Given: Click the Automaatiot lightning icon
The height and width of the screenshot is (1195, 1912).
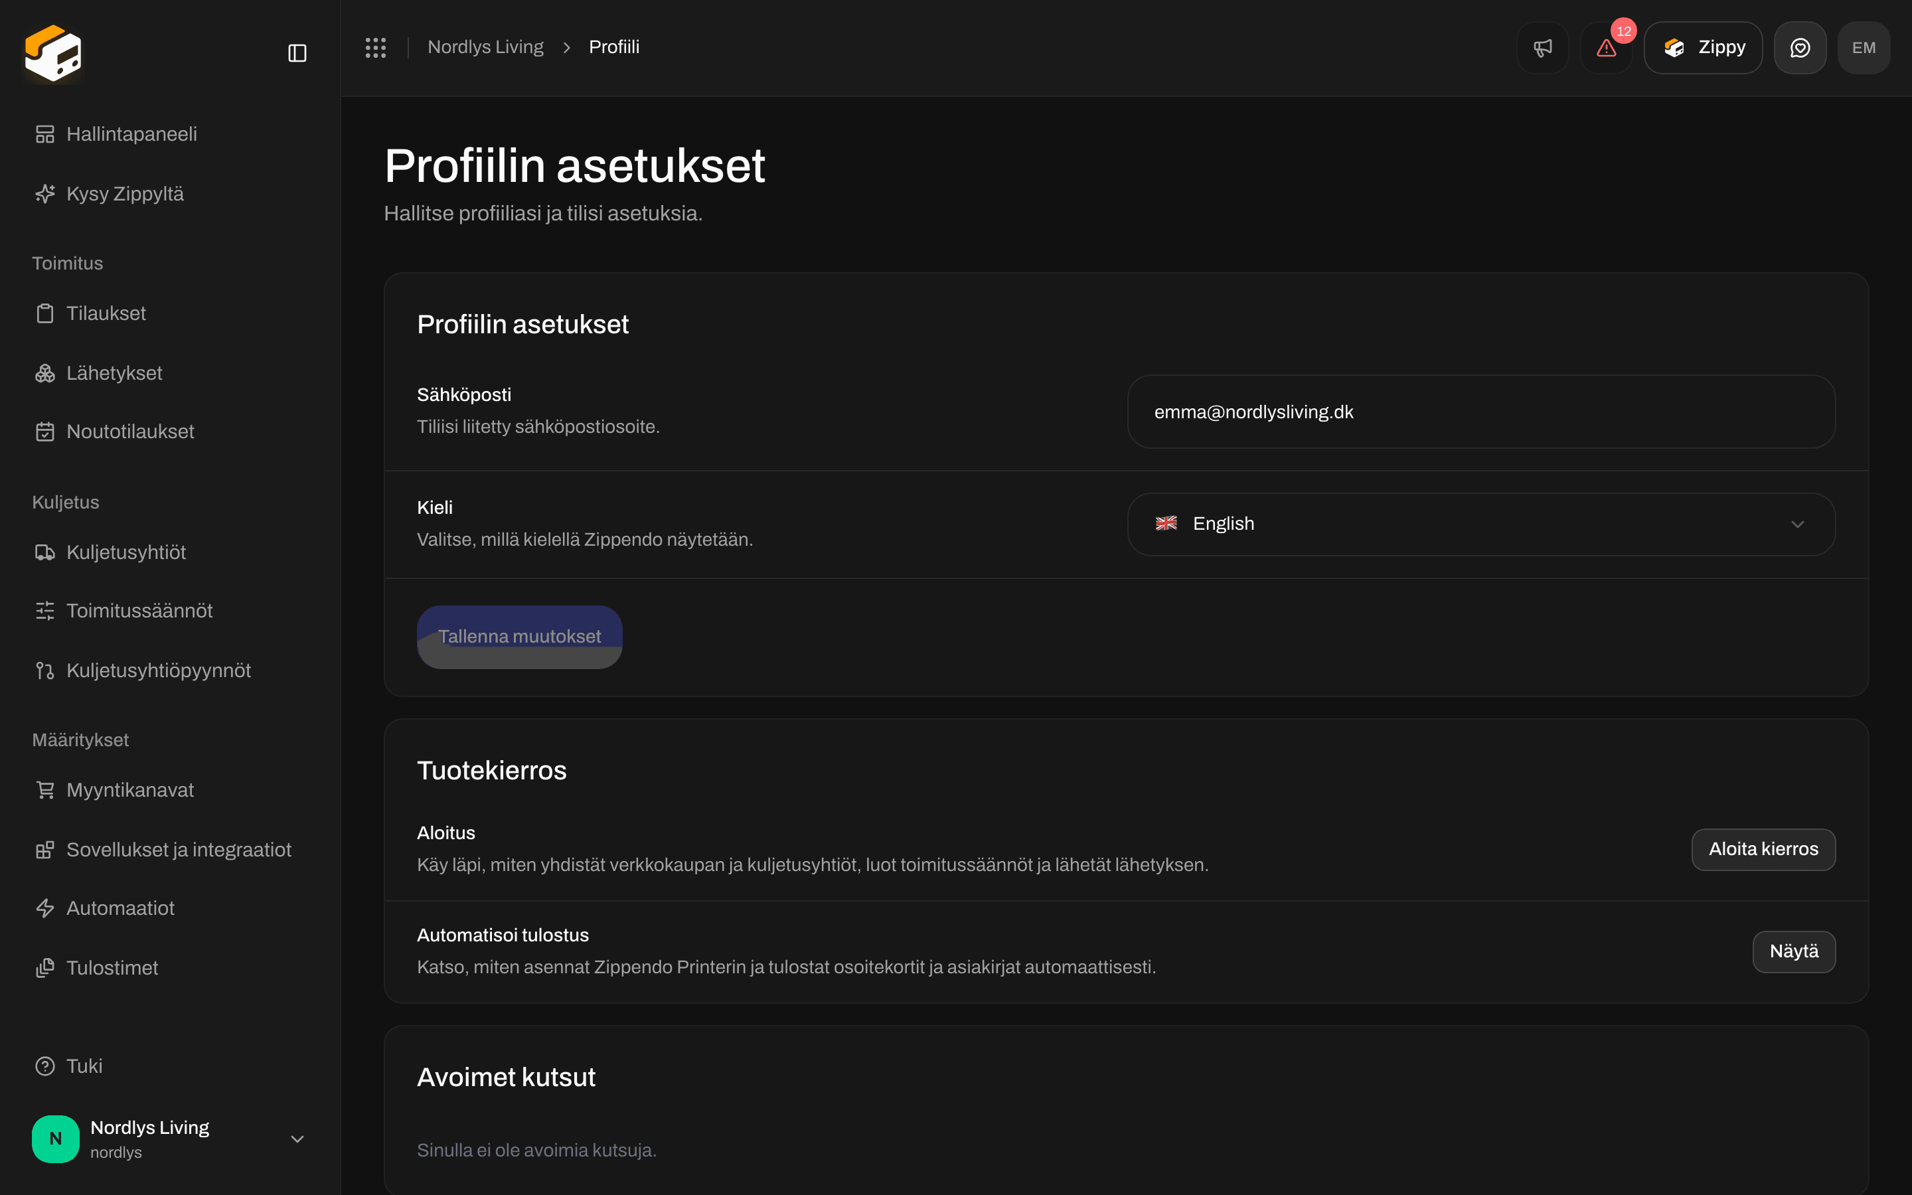Looking at the screenshot, I should point(45,908).
